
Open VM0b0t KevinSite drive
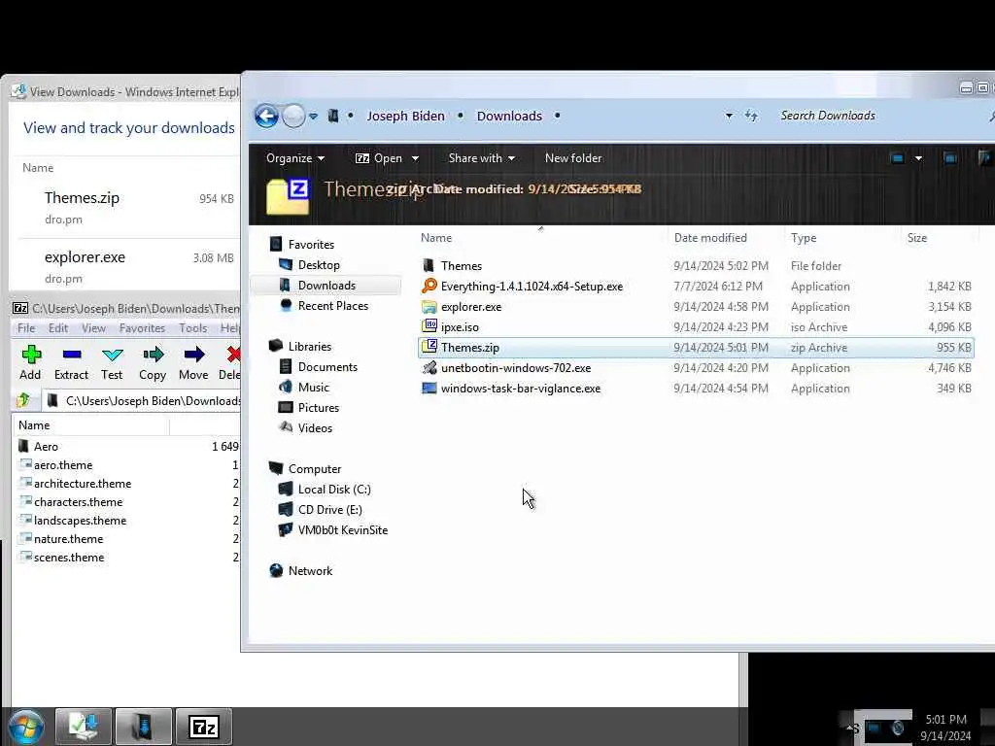(343, 529)
